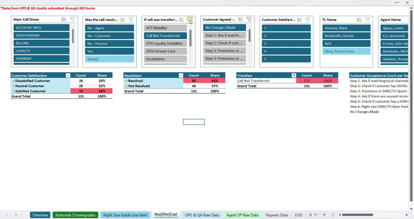Clear filter on TL Name slicer

point(368,20)
